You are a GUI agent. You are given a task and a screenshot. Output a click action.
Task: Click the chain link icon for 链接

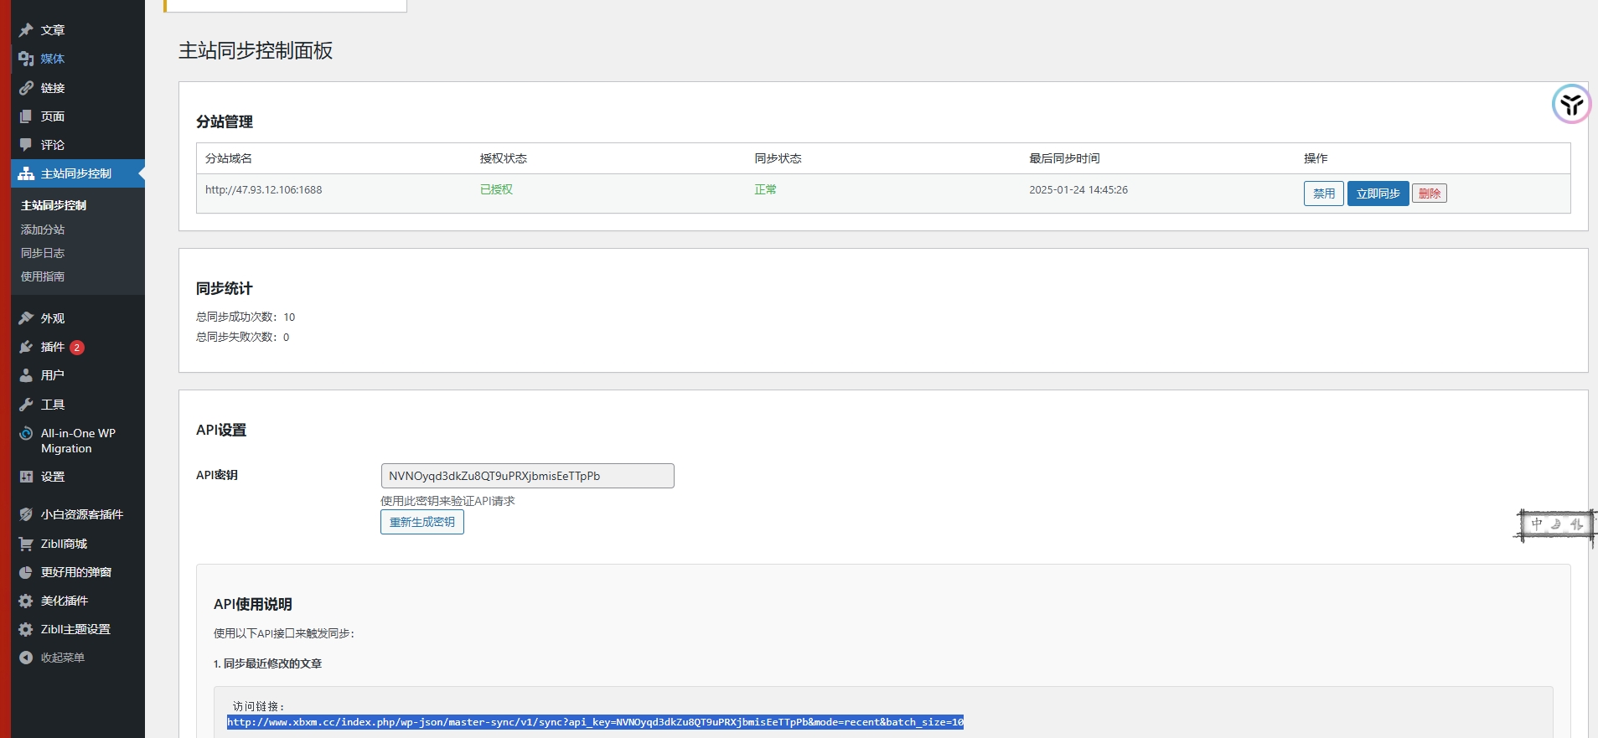tap(26, 88)
